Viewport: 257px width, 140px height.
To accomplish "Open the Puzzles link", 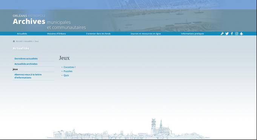I will point(68,71).
